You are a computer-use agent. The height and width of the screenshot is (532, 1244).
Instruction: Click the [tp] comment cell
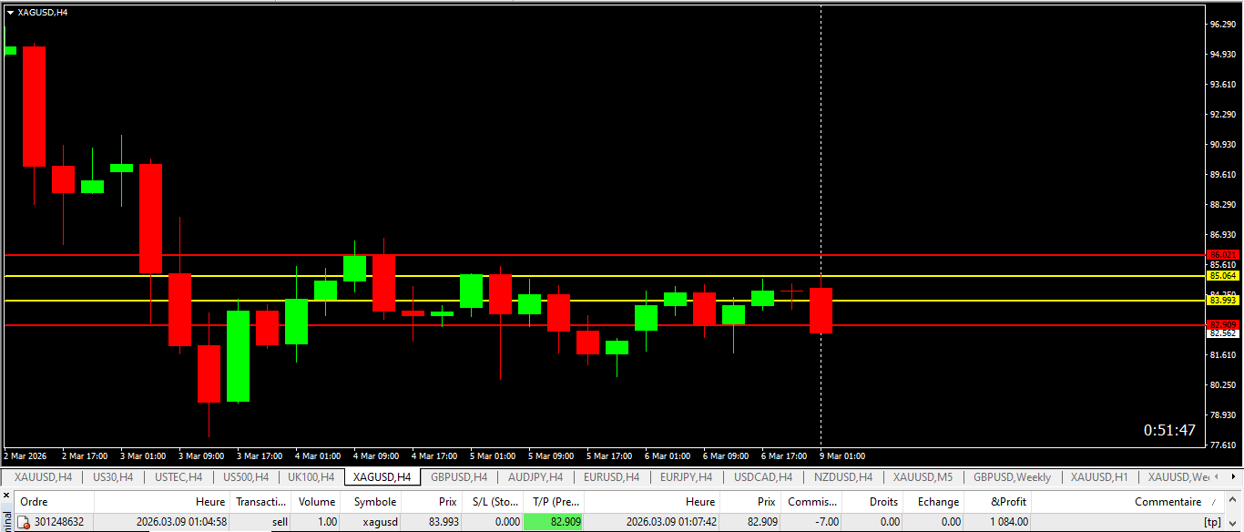[1212, 522]
